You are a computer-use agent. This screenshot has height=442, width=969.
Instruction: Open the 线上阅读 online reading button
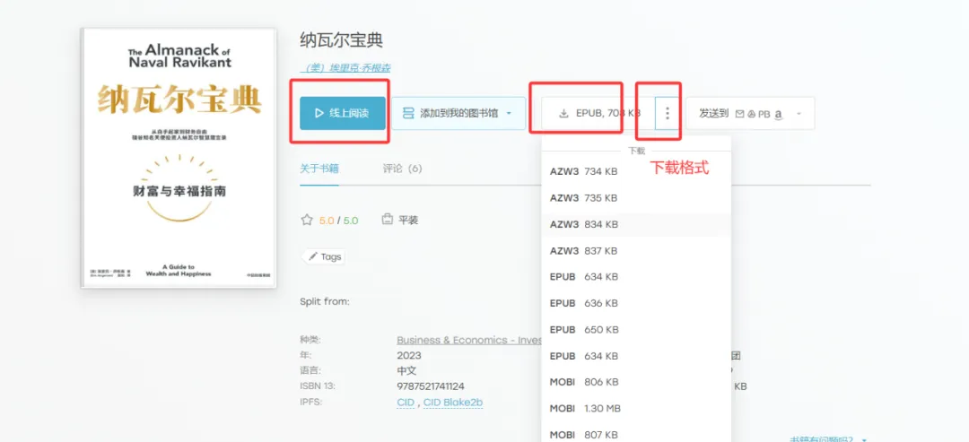(x=343, y=113)
